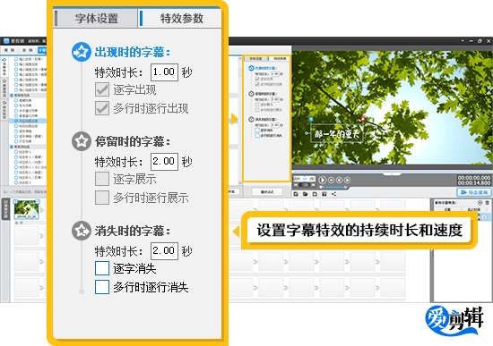Click the open folder icon below the preview
The width and height of the screenshot is (493, 346).
coord(305,194)
